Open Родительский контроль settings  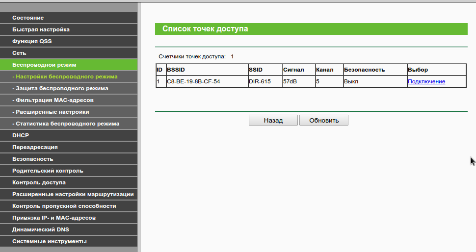click(x=69, y=171)
